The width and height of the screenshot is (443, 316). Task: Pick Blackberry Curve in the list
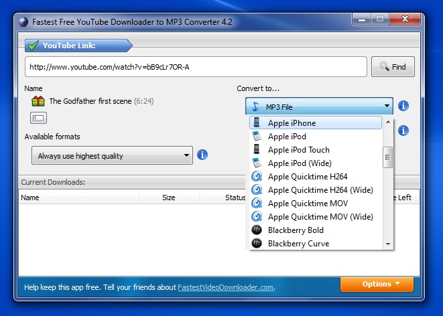[x=316, y=243]
